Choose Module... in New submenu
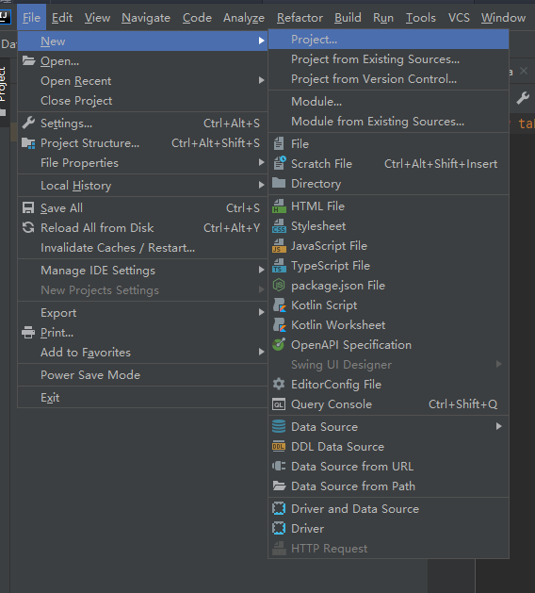This screenshot has width=535, height=593. click(388, 102)
